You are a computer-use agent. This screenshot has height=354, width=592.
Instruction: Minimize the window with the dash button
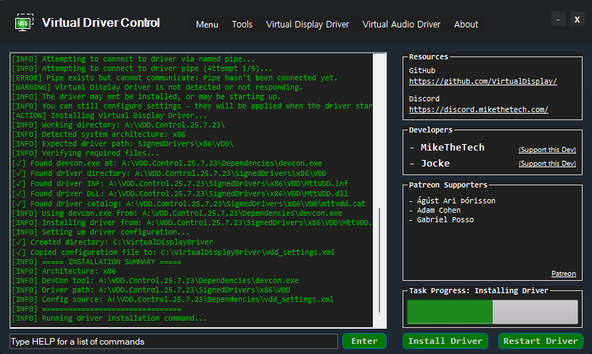557,20
